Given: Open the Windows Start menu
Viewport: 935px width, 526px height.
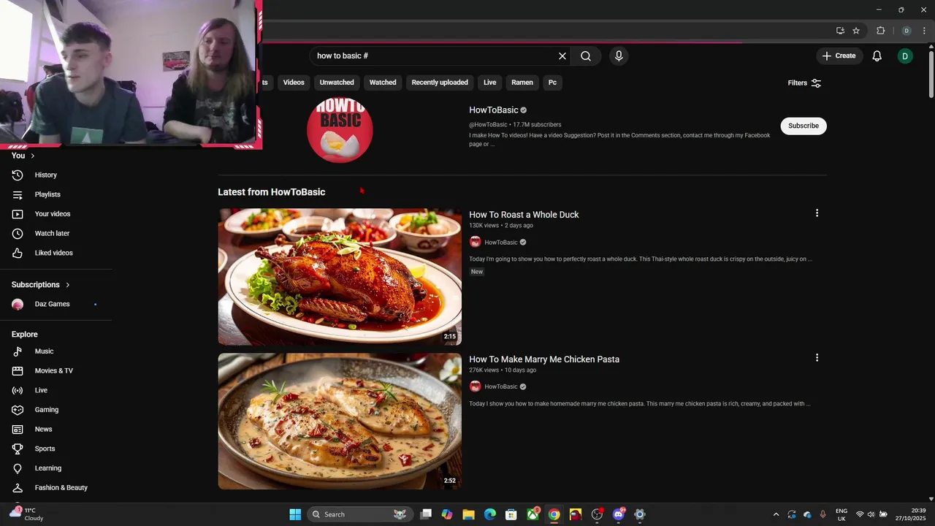Looking at the screenshot, I should point(295,514).
